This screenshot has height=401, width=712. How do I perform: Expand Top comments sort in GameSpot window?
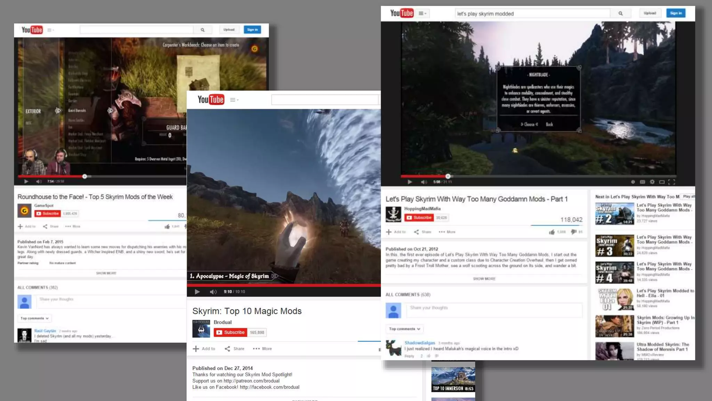34,319
